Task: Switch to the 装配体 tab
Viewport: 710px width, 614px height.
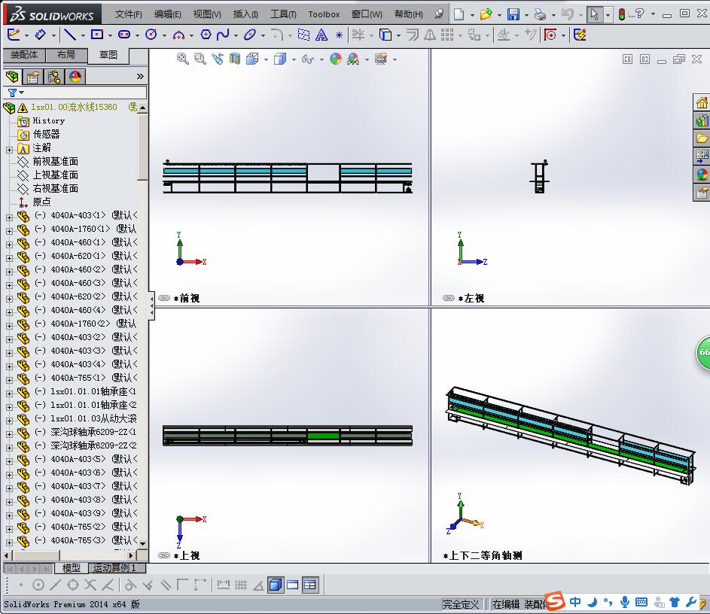Action: coord(24,55)
